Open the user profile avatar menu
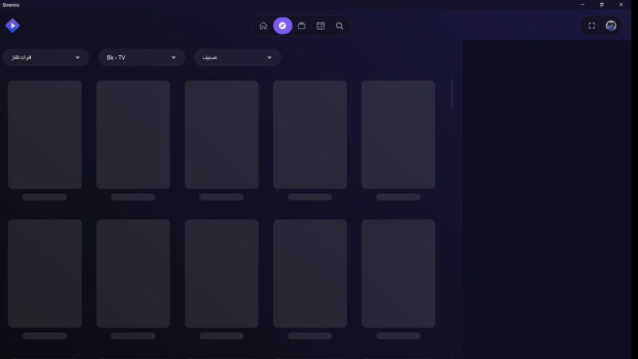This screenshot has width=638, height=359. pyautogui.click(x=611, y=26)
